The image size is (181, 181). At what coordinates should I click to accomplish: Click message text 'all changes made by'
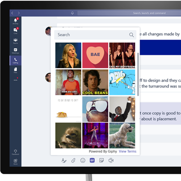click(161, 34)
